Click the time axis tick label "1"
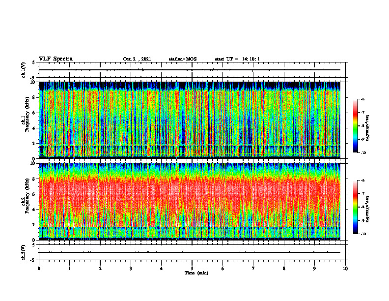Screen dimensions: 389x301 pos(69,269)
